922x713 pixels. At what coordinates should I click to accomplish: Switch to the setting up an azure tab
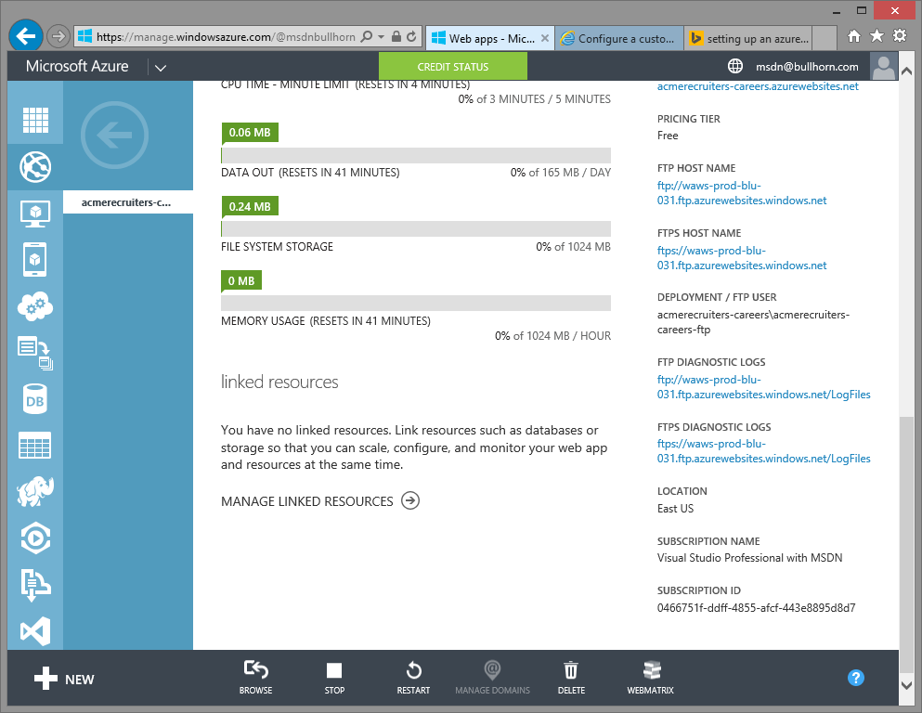click(748, 38)
